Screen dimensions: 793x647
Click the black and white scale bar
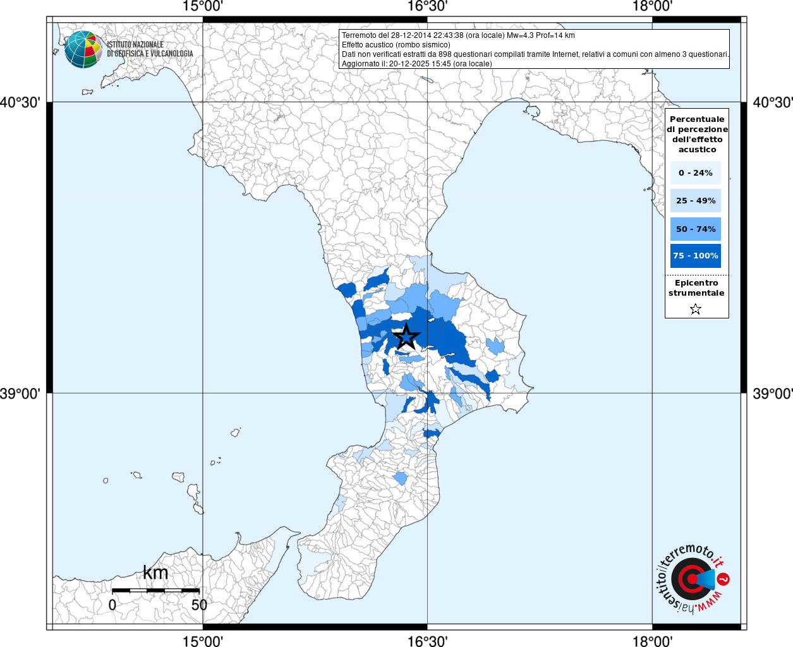(156, 590)
